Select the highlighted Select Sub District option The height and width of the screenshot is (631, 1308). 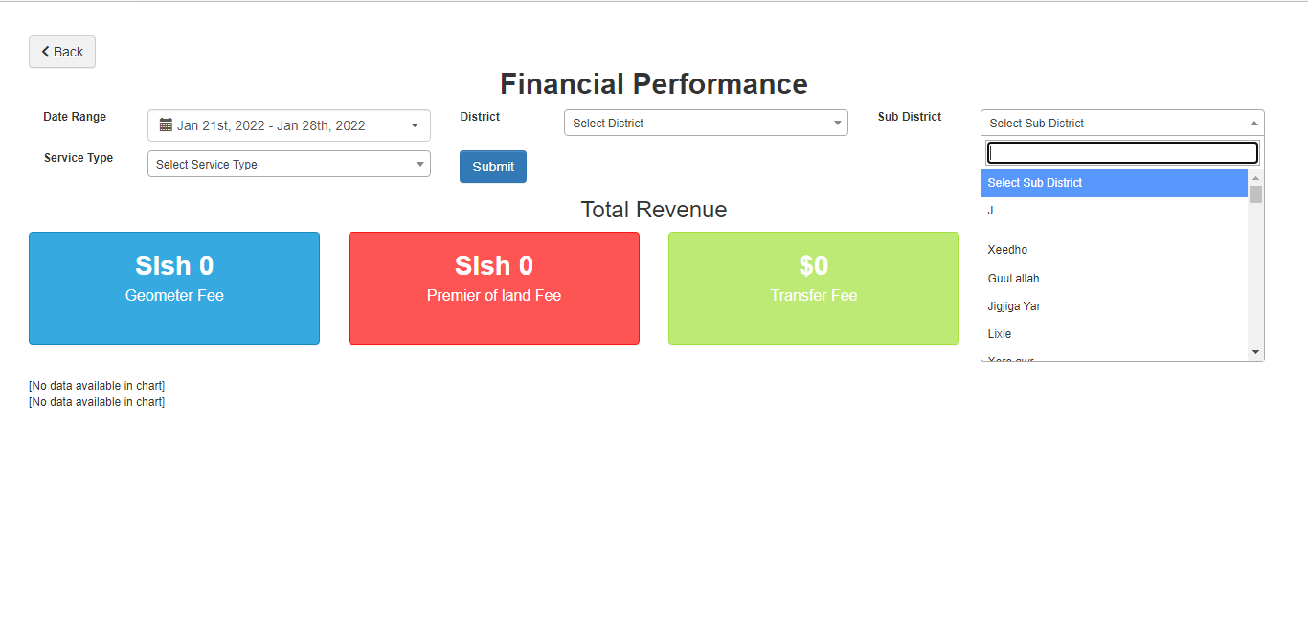pyautogui.click(x=1115, y=183)
